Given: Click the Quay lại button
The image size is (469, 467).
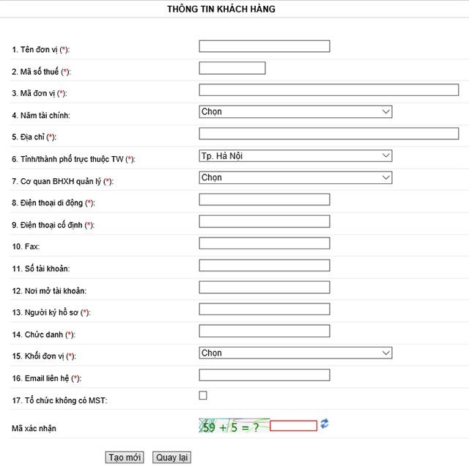Looking at the screenshot, I should (171, 457).
